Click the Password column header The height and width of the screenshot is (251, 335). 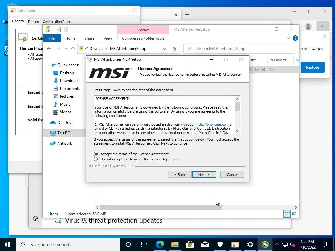pos(280,60)
